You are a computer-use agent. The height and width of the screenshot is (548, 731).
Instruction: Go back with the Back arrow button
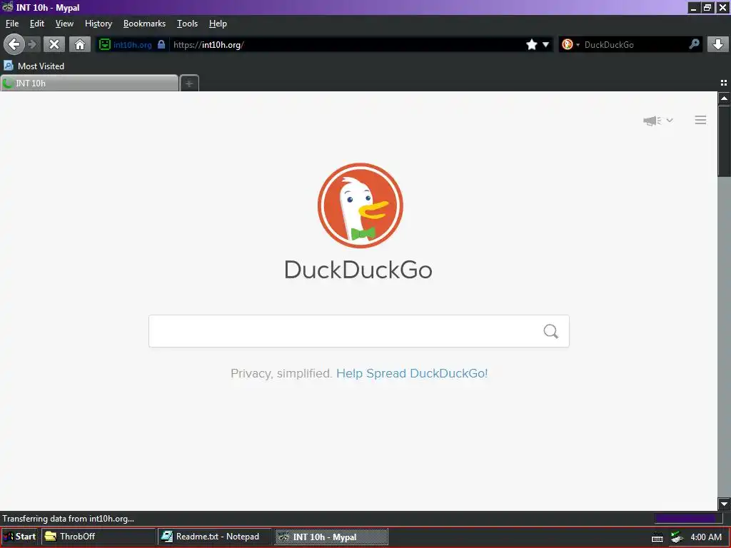coord(14,45)
